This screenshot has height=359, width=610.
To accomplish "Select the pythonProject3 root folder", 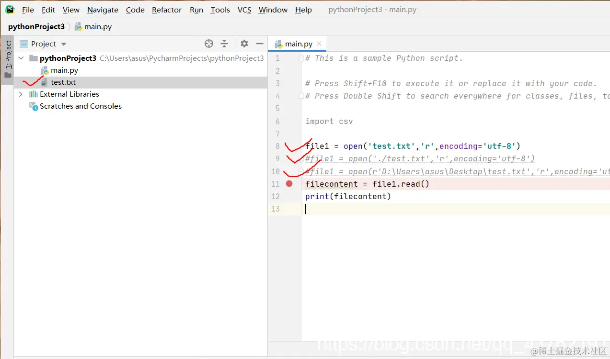I will tap(68, 58).
